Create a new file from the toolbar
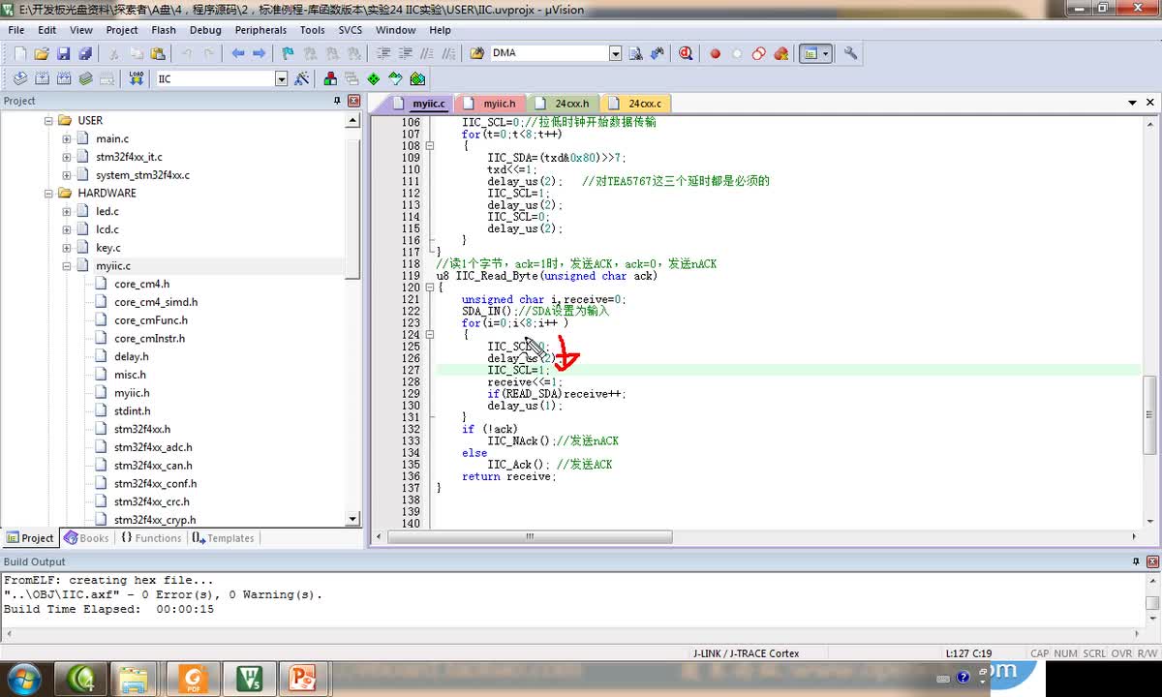The image size is (1162, 697). point(19,53)
